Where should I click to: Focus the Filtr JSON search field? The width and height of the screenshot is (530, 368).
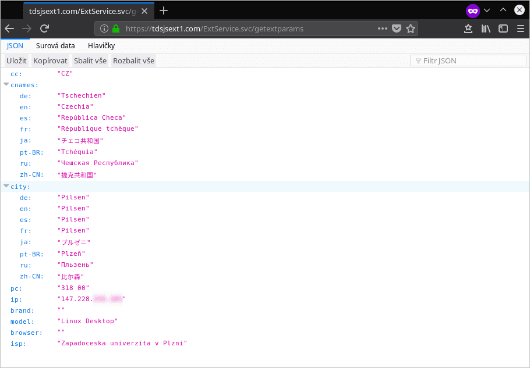tap(468, 60)
